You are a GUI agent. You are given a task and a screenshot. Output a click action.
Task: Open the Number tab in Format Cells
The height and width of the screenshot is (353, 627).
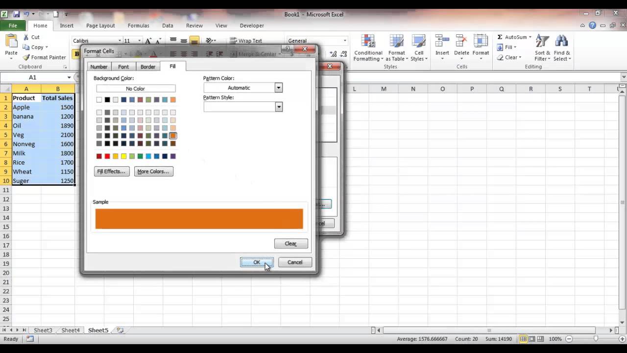point(99,67)
